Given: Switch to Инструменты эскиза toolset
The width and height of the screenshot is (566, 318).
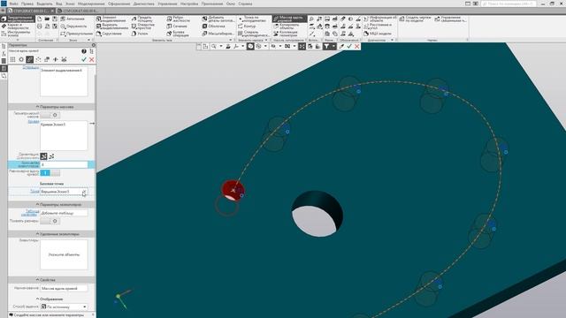Looking at the screenshot, I should point(18,34).
